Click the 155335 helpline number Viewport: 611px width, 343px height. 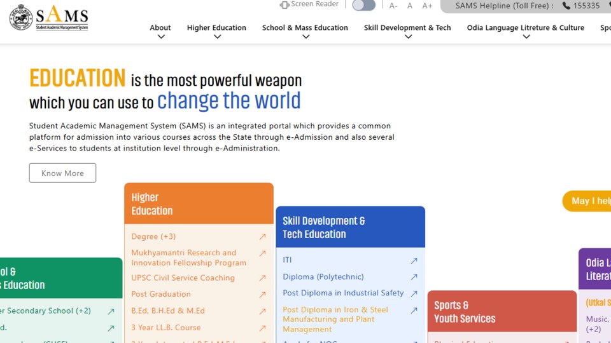tap(586, 6)
